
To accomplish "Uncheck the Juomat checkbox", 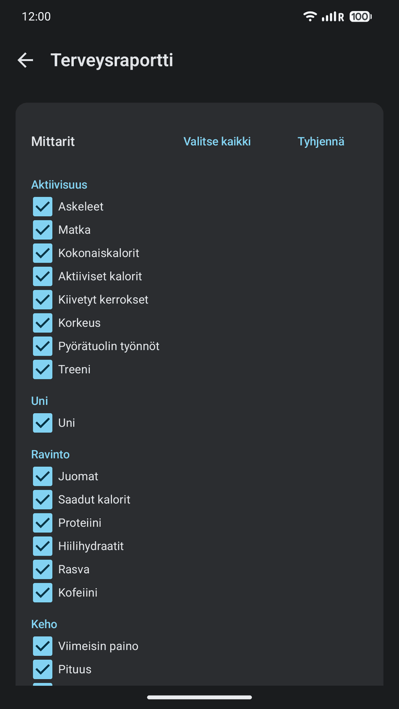I will pos(43,476).
